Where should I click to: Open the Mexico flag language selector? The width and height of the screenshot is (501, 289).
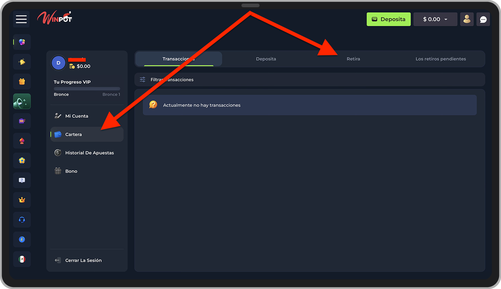click(22, 259)
